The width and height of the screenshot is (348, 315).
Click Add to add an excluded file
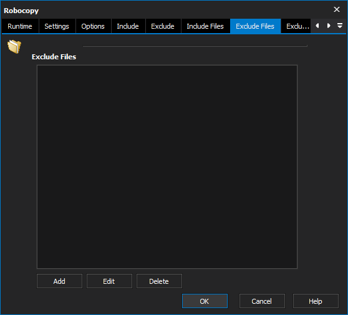point(59,281)
